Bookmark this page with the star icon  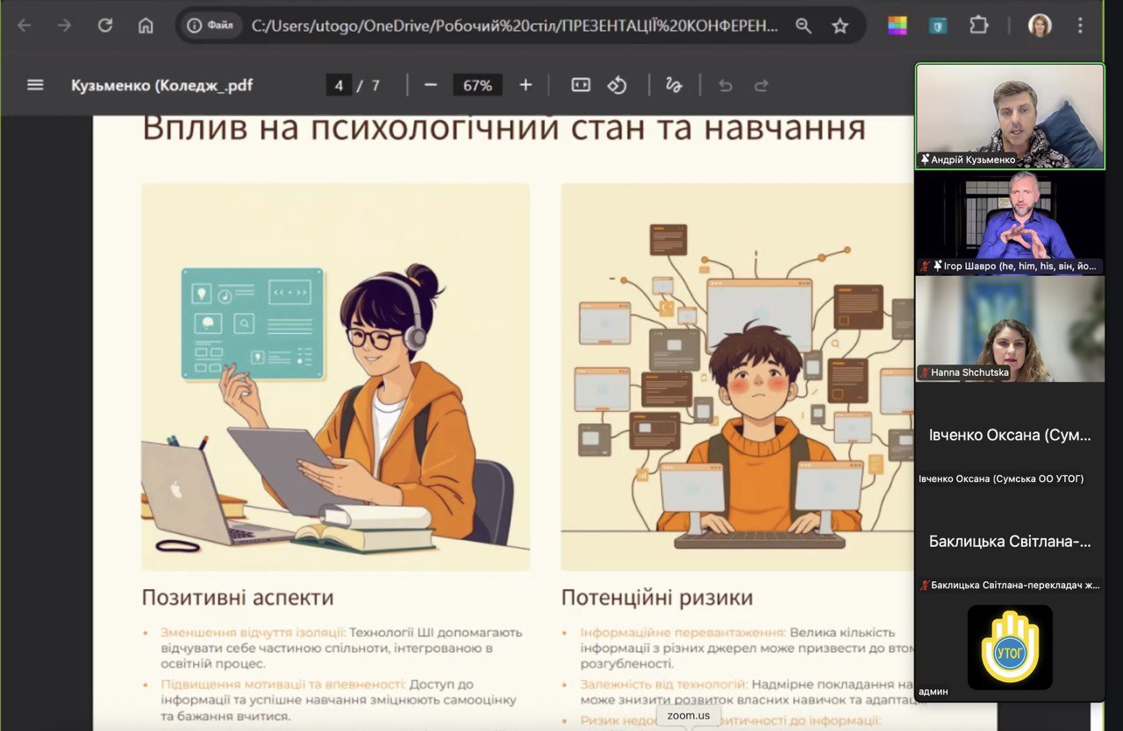[x=840, y=25]
